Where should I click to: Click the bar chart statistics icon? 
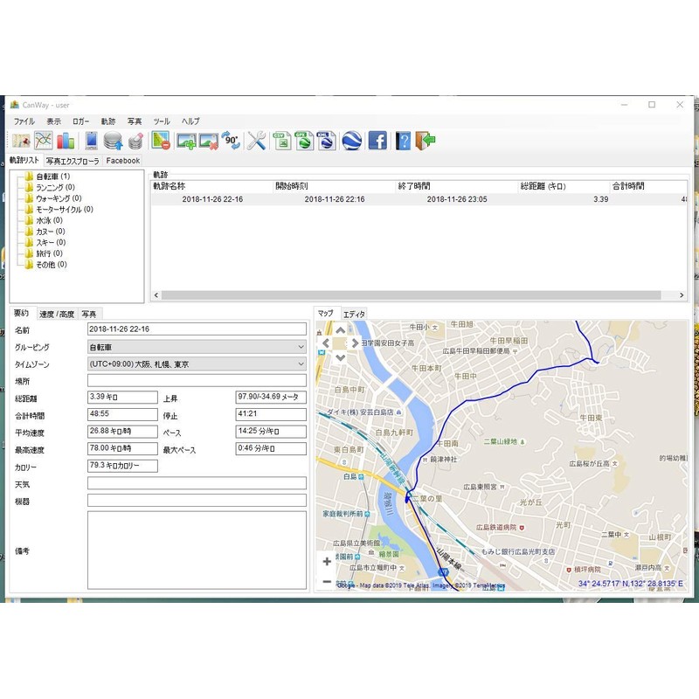pyautogui.click(x=66, y=140)
